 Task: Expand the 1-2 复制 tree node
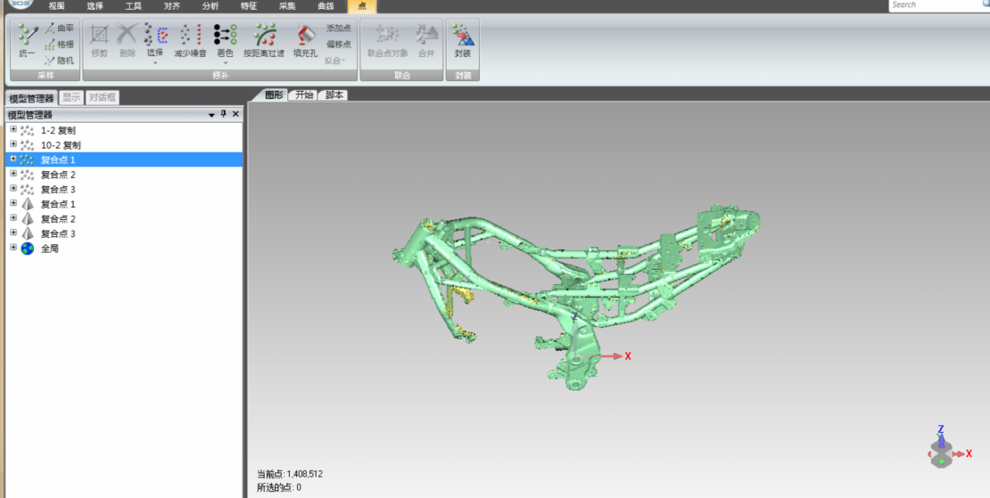click(13, 130)
